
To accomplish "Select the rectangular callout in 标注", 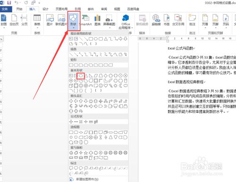I will click(x=71, y=168).
